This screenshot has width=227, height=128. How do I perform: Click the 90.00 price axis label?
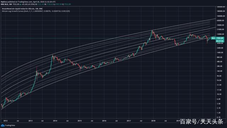[220, 76]
